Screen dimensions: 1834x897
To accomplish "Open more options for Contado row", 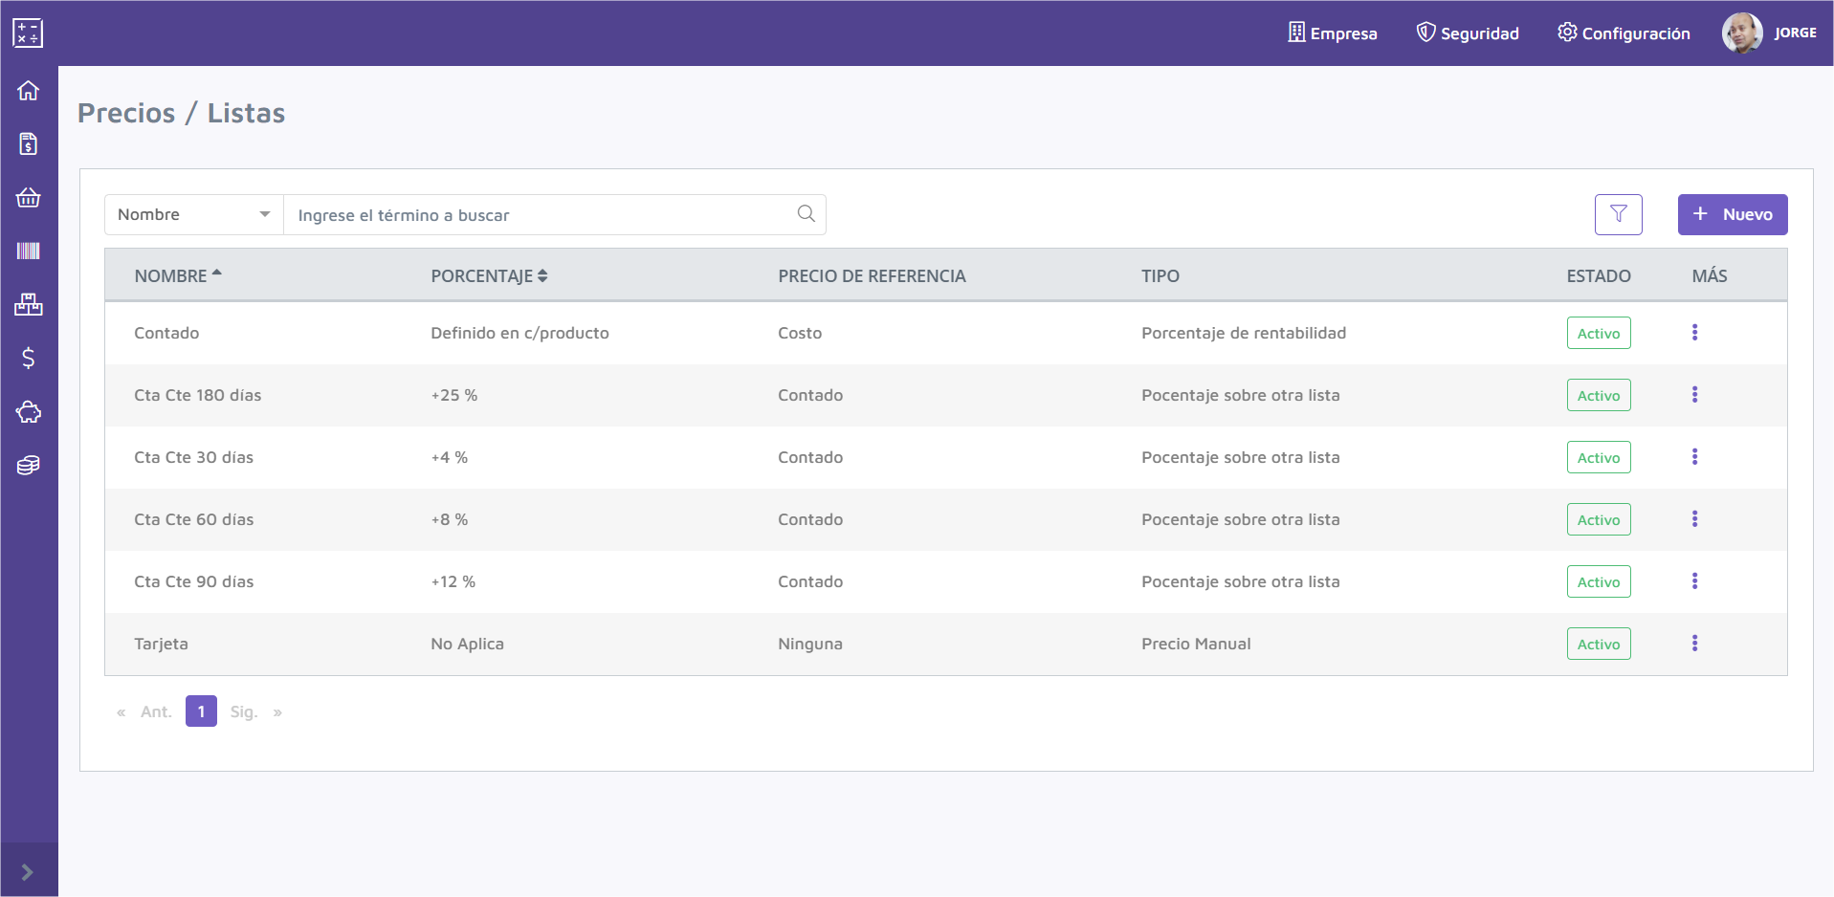I will point(1694,332).
